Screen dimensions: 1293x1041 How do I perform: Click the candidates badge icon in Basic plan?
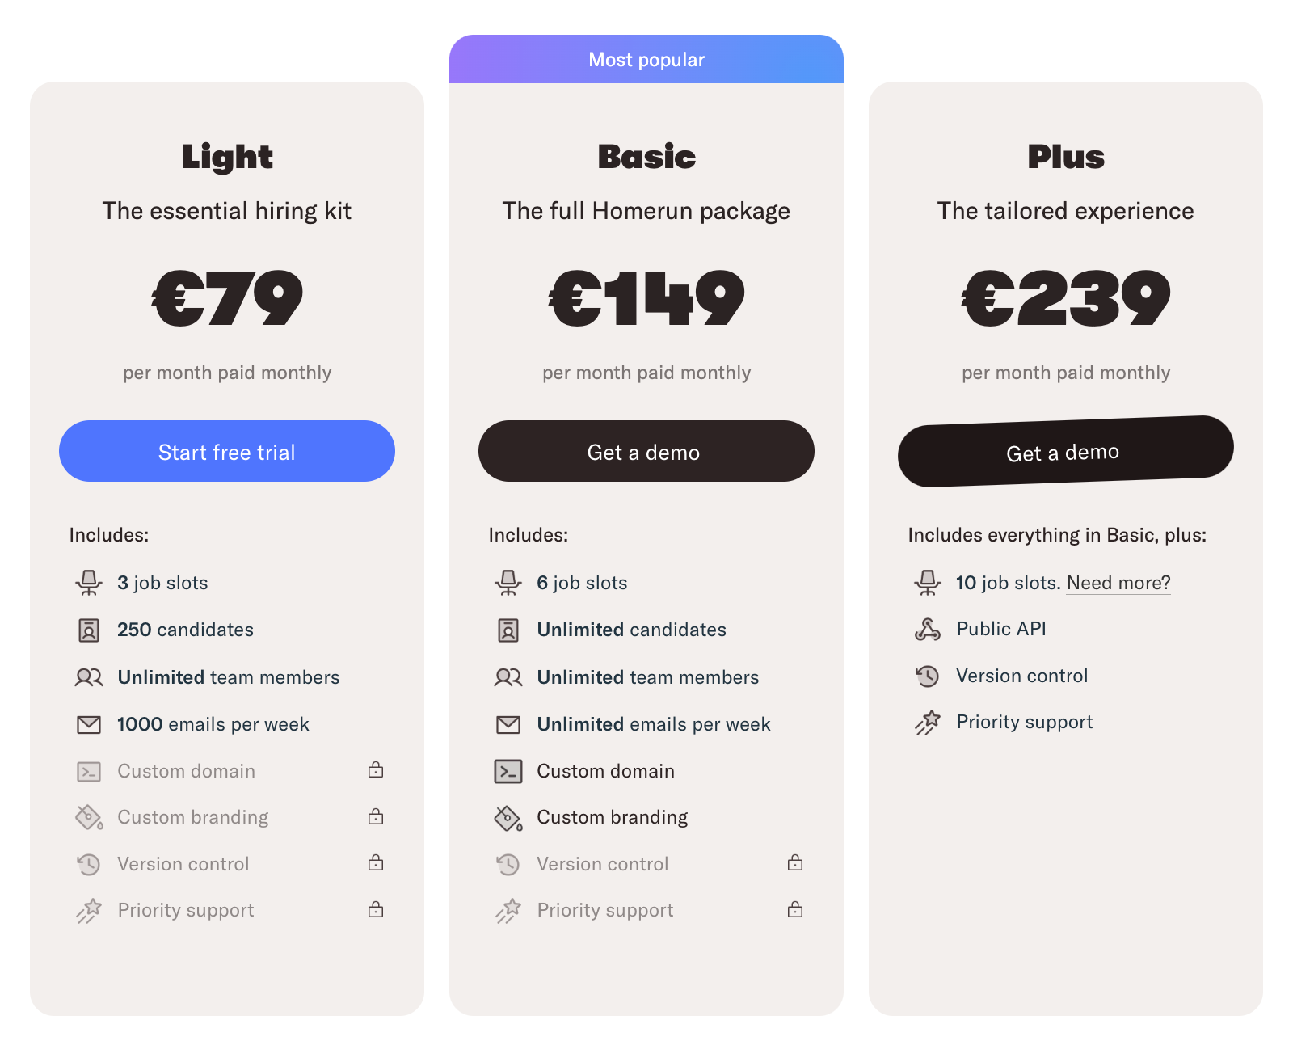tap(508, 630)
